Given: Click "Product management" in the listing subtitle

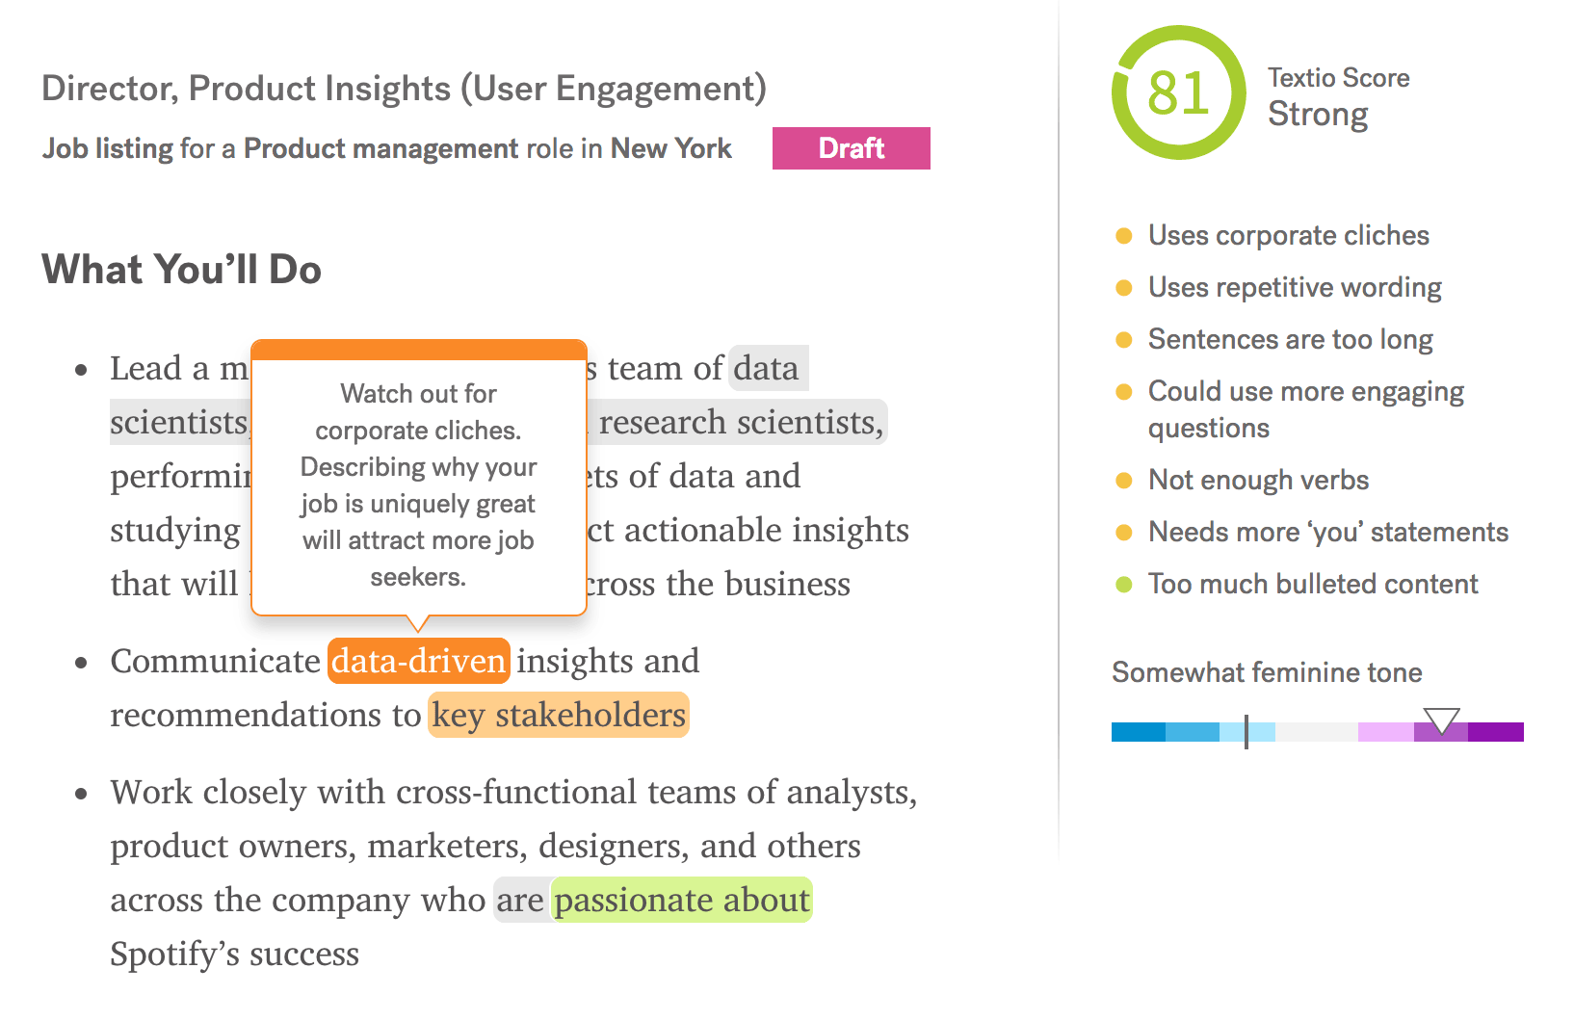Looking at the screenshot, I should click(x=380, y=148).
